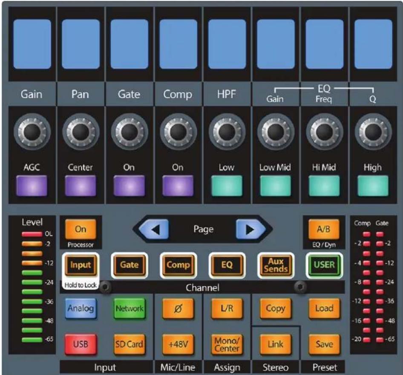
Task: Click the blue display above Pan
Action: coord(81,44)
